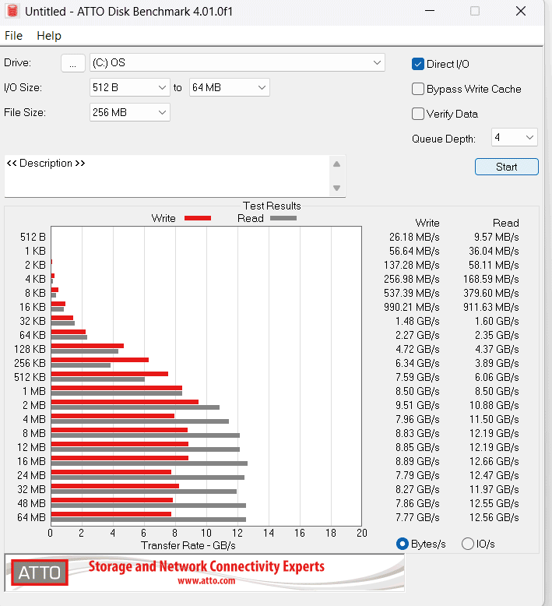Click the red Write legend swatch
Viewport: 552px width, 606px height.
(198, 218)
